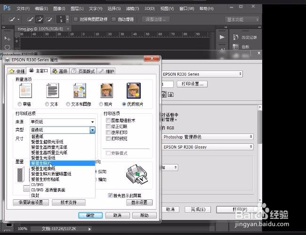The width and height of the screenshot is (306, 235).
Task: Open the 滤镜(T) Filter menu
Action: pyautogui.click(x=132, y=8)
